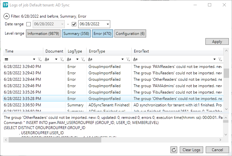Uncheck the end date checkbox
Screen dimensions: 232x156
coord(74,24)
